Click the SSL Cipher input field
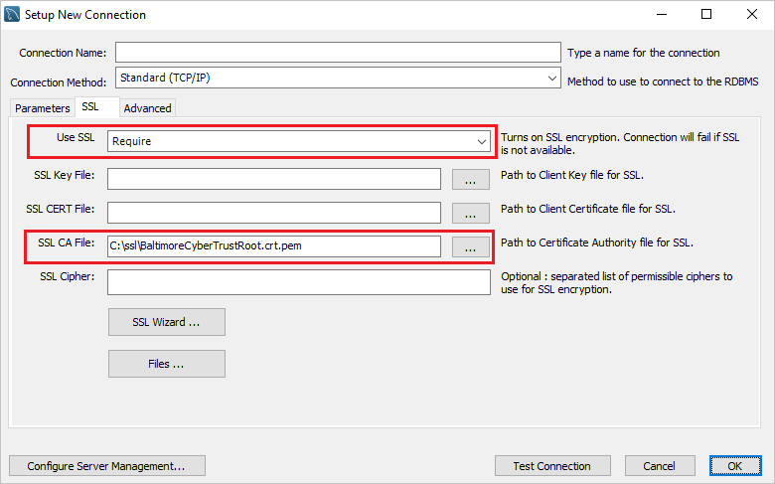 299,282
